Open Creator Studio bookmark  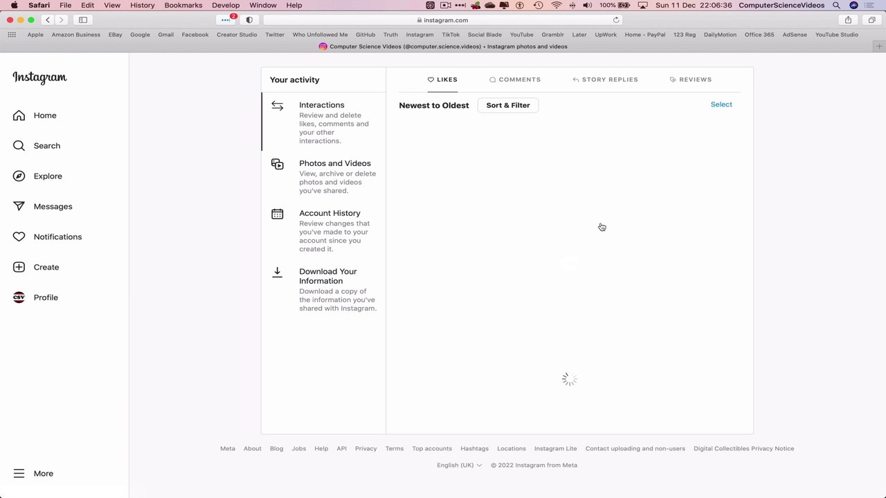click(x=237, y=35)
